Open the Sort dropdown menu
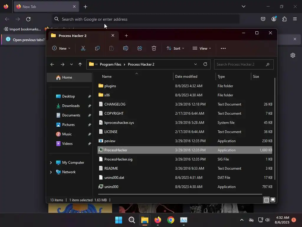302x227 pixels. tap(175, 48)
